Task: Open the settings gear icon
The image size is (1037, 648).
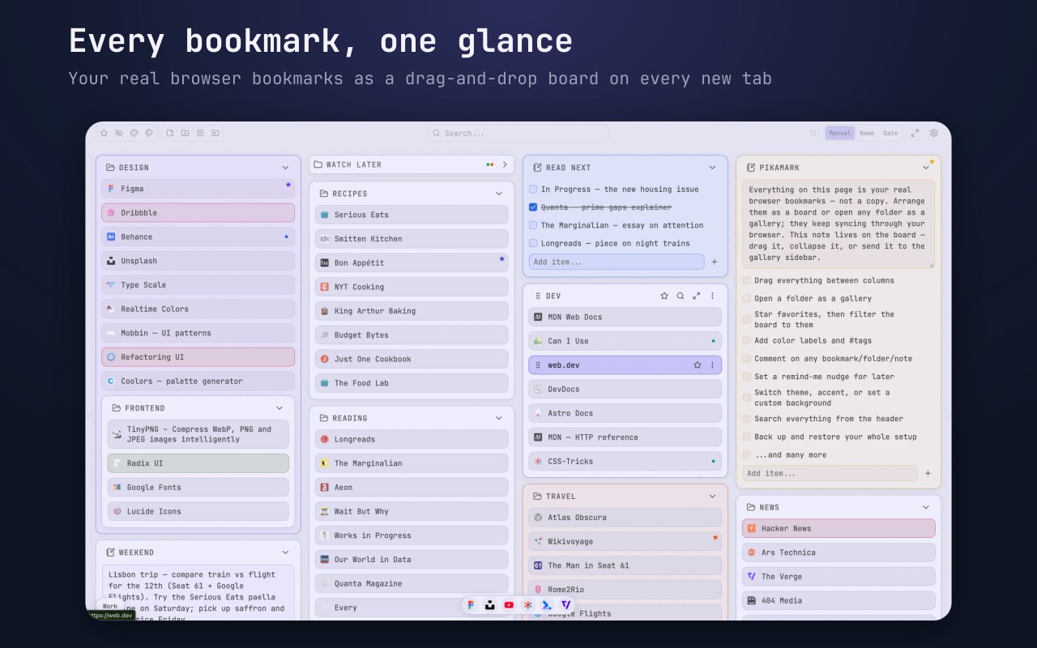Action: 933,133
